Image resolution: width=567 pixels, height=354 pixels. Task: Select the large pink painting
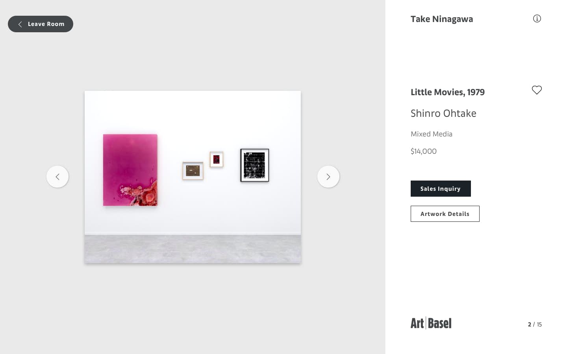tap(130, 170)
